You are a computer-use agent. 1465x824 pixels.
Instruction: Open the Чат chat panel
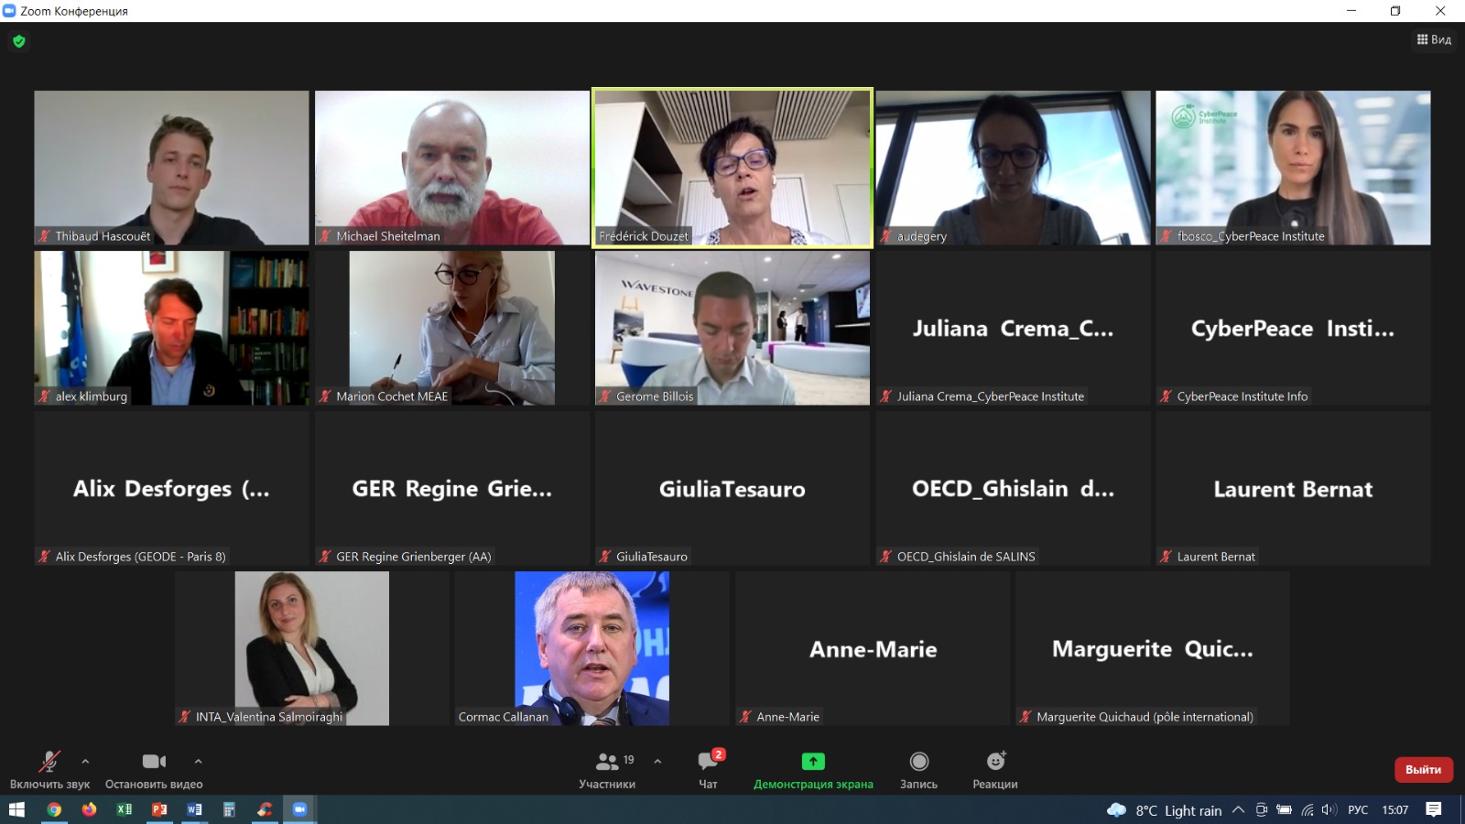tap(709, 770)
